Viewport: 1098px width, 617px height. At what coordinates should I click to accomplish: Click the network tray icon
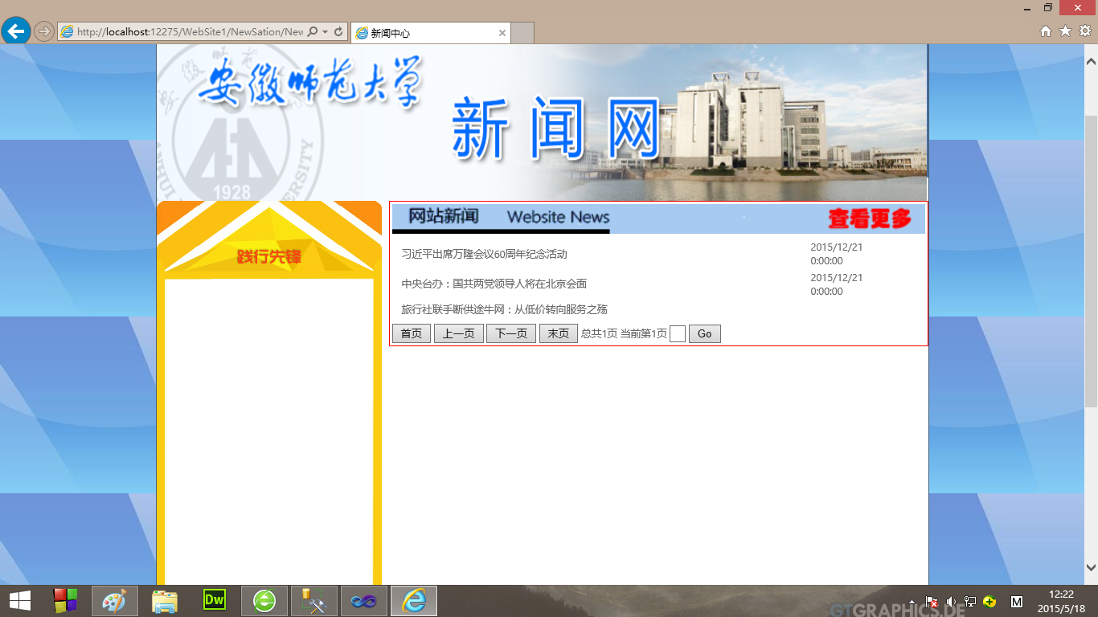coord(970,602)
